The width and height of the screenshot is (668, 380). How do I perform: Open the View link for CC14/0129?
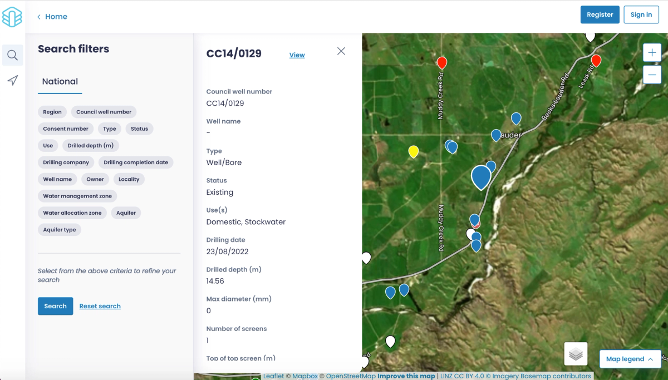[x=297, y=55]
